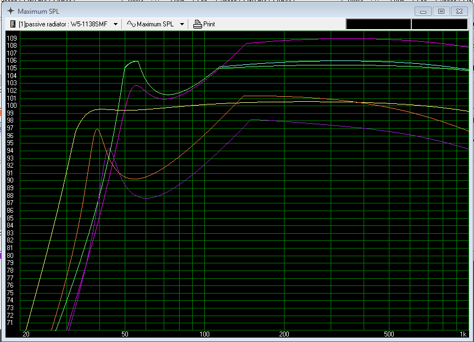Click the 109 dB axis label
Image resolution: width=474 pixels, height=342 pixels.
[12, 38]
